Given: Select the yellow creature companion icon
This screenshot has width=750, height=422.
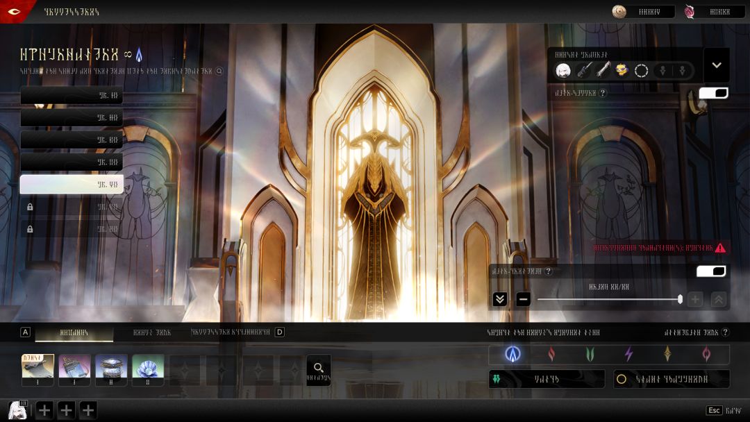Looking at the screenshot, I should pos(622,71).
